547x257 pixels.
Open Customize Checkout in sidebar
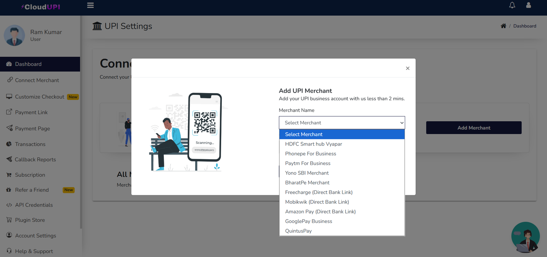tap(40, 97)
